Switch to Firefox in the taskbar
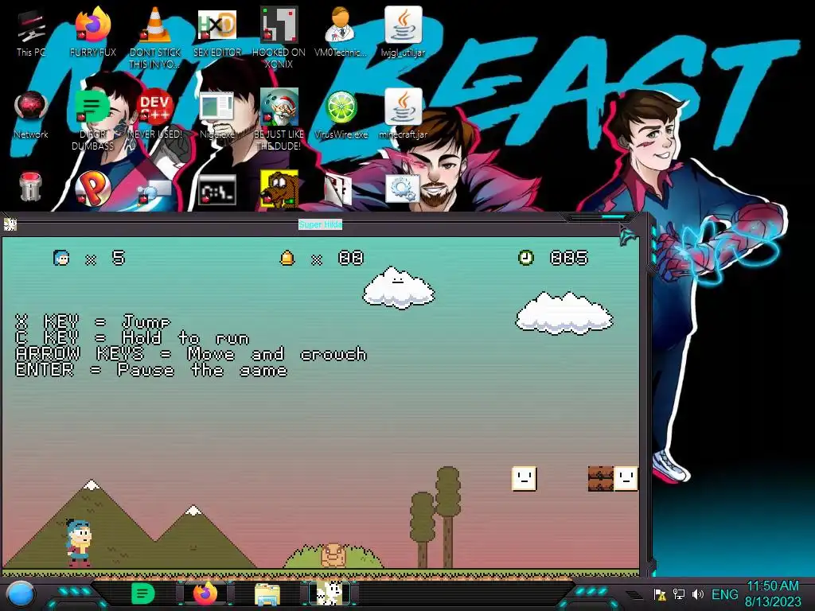 tap(205, 593)
